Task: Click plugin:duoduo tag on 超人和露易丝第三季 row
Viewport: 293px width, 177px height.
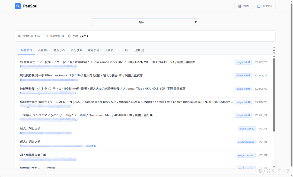Action: coord(246,155)
